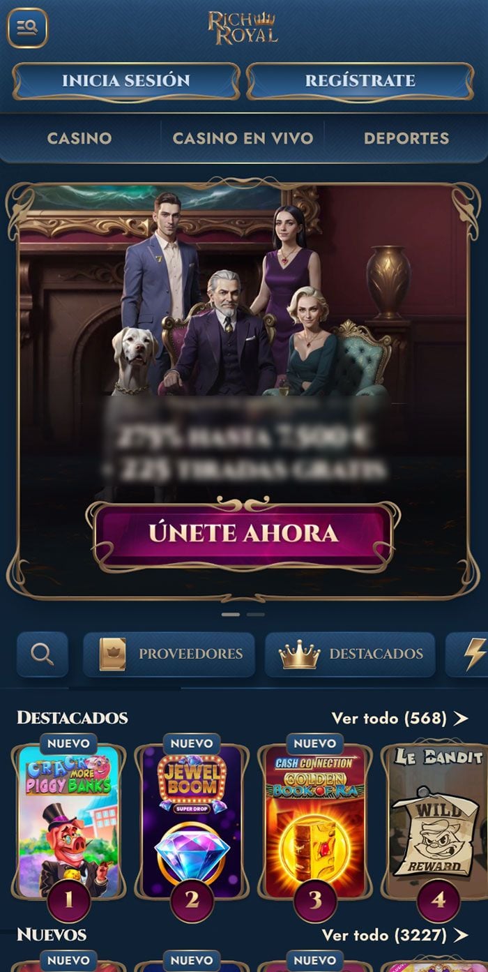Open the Casino tab
488x972 pixels.
tap(79, 138)
